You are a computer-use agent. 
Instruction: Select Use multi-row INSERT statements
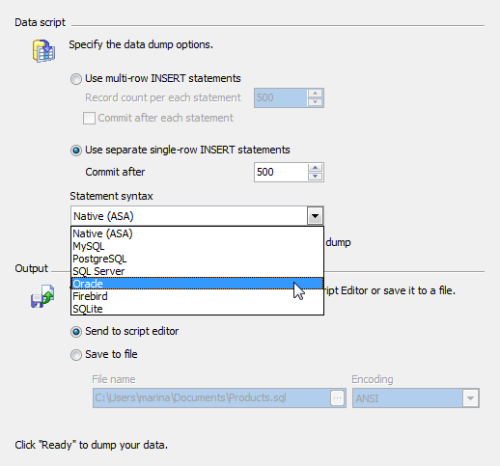tap(76, 79)
